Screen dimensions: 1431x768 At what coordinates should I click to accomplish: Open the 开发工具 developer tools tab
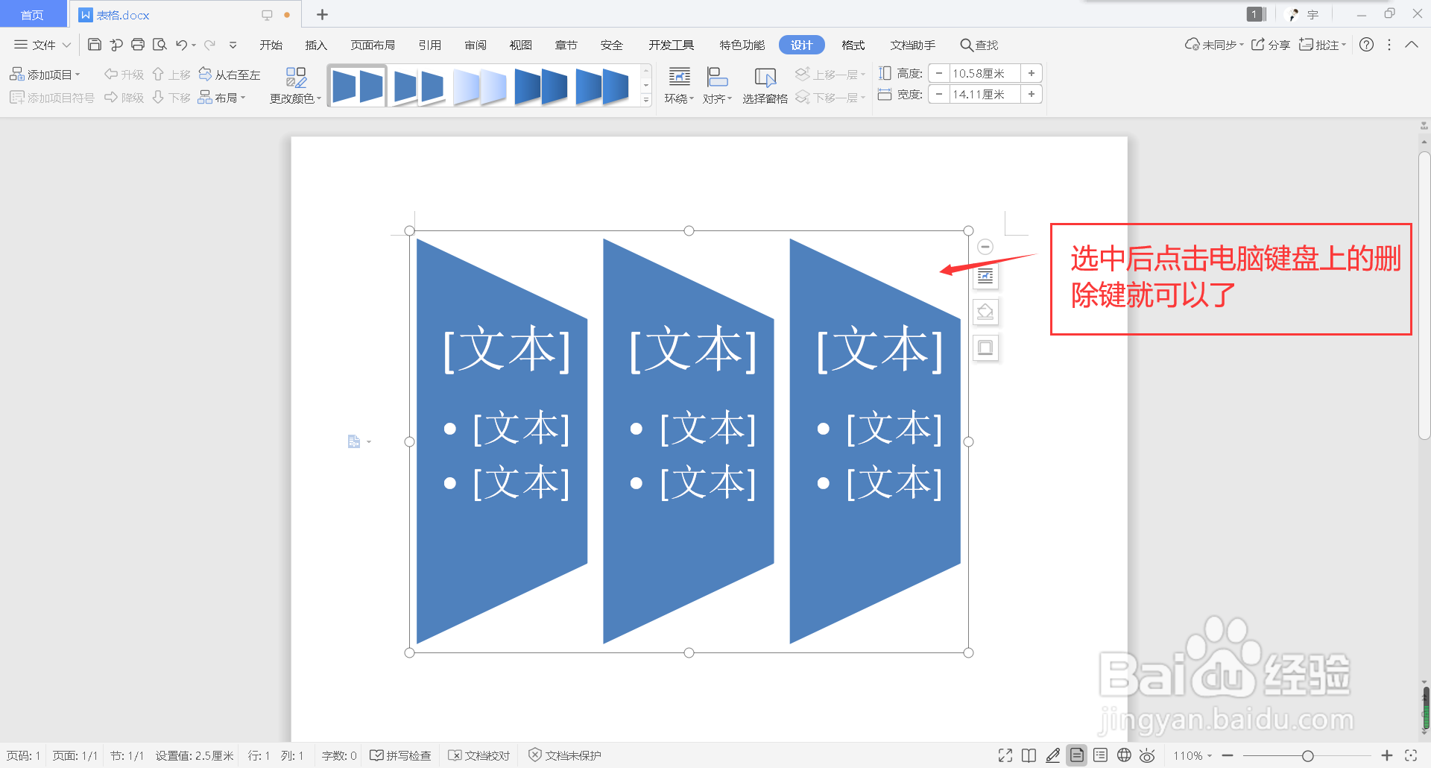pyautogui.click(x=671, y=45)
